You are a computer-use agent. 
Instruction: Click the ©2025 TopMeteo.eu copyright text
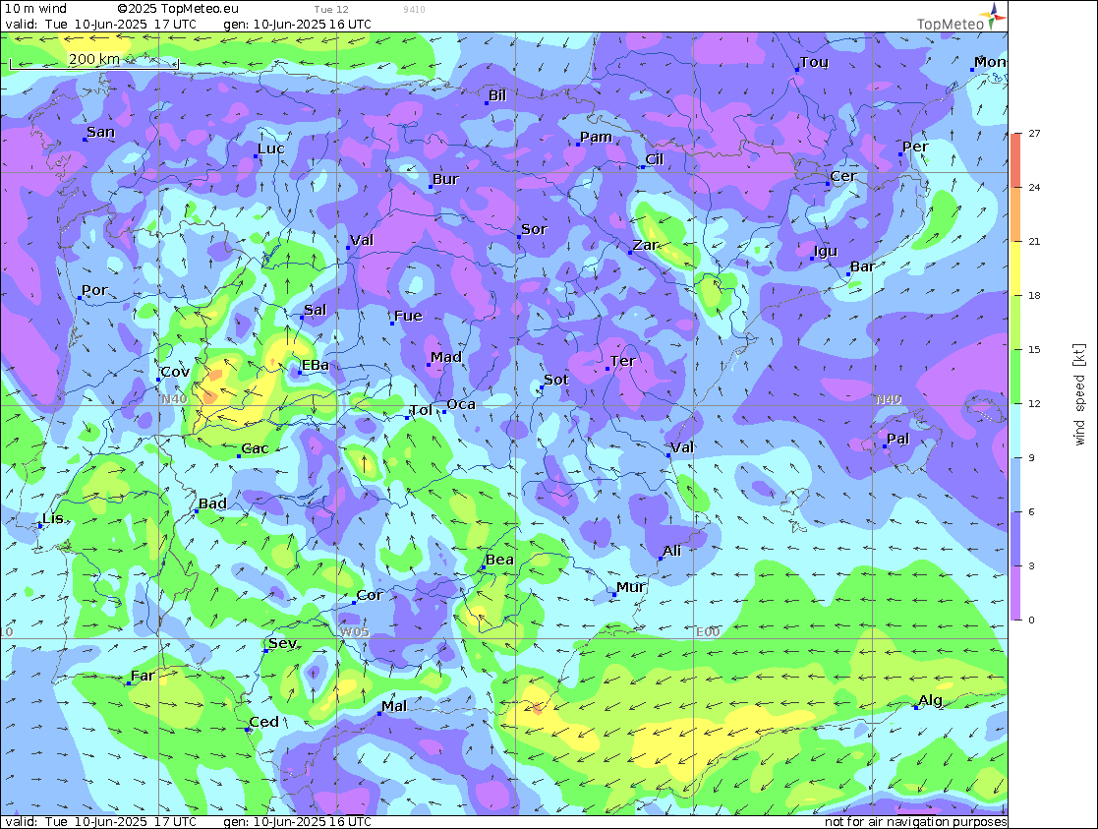point(178,9)
